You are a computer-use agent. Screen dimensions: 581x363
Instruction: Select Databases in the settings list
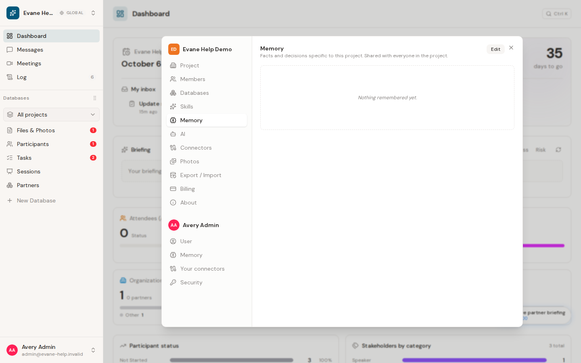point(207,93)
